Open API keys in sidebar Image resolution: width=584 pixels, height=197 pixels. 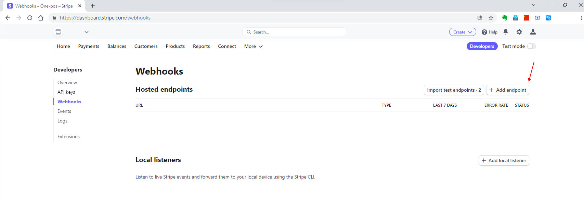coord(66,92)
